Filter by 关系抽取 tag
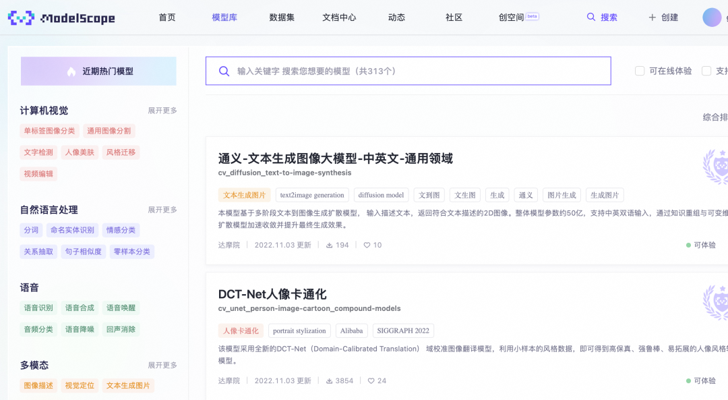728x400 pixels. tap(38, 252)
